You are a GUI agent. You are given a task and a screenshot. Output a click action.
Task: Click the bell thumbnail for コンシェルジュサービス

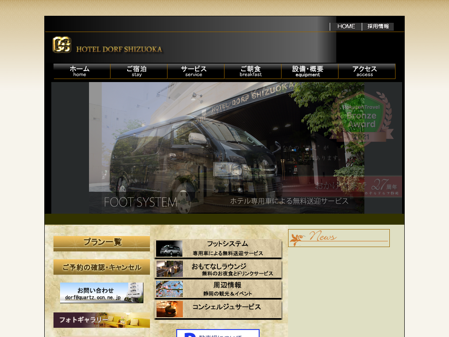point(169,309)
